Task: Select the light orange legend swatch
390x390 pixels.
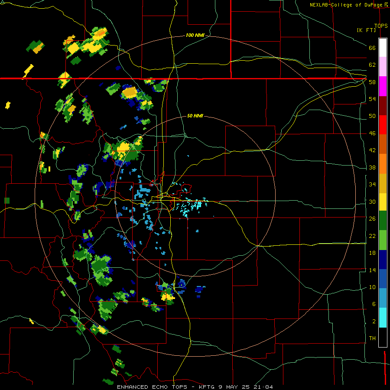Action: [x=383, y=163]
